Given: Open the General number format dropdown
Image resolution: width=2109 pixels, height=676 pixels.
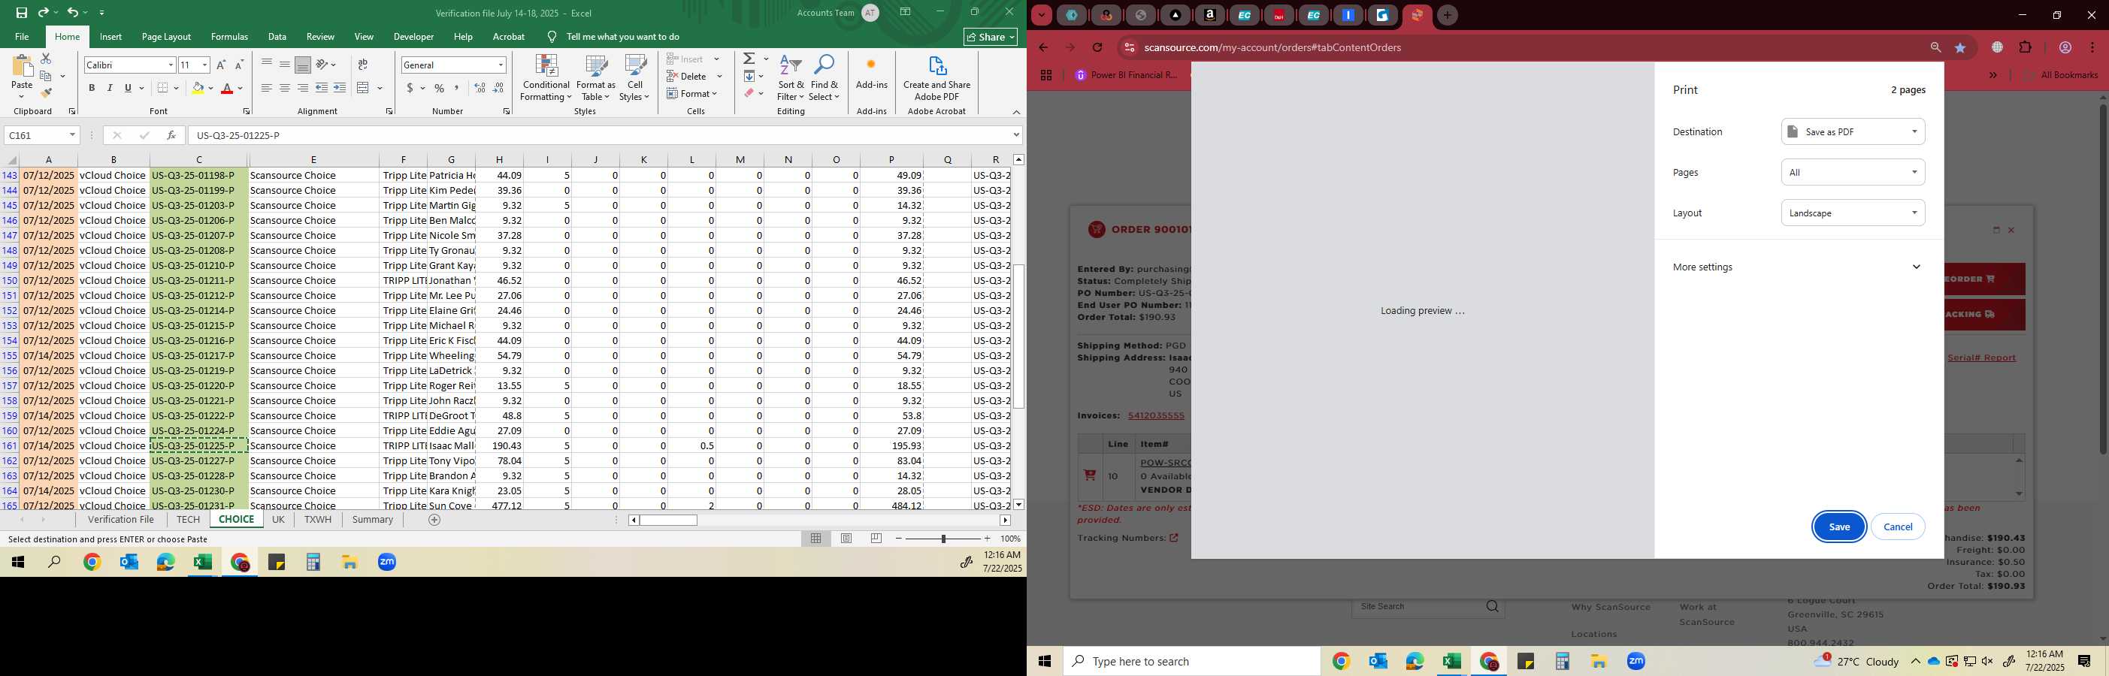Looking at the screenshot, I should (501, 65).
